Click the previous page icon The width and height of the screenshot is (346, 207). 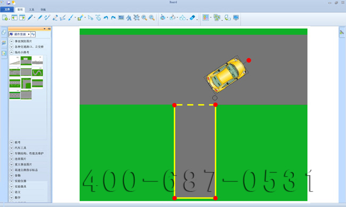[x=14, y=18]
